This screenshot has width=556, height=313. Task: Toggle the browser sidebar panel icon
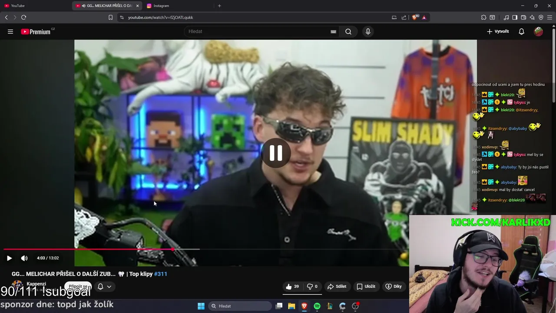pyautogui.click(x=515, y=17)
